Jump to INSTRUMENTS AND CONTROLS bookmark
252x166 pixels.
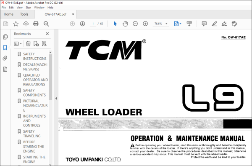click(34, 121)
